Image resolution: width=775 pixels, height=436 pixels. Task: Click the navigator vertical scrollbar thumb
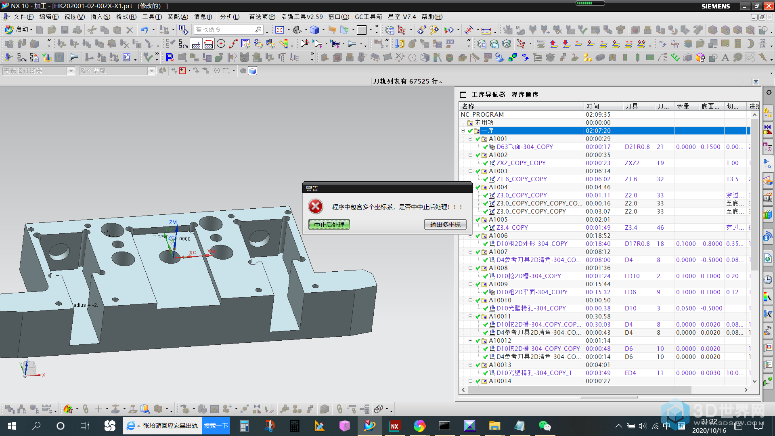(754, 195)
